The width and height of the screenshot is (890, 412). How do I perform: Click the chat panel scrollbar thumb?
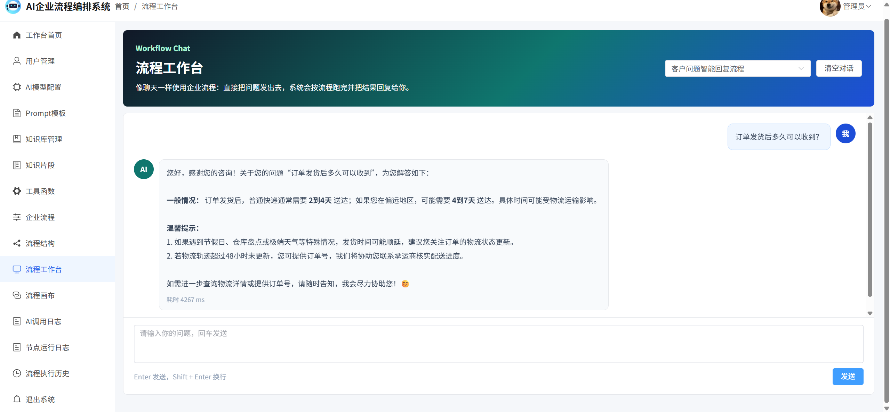[x=870, y=210]
